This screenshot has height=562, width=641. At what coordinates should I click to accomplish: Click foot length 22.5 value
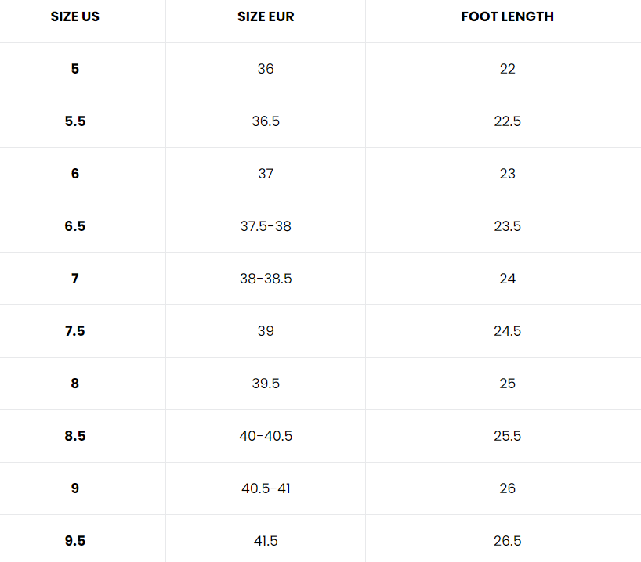click(x=507, y=121)
